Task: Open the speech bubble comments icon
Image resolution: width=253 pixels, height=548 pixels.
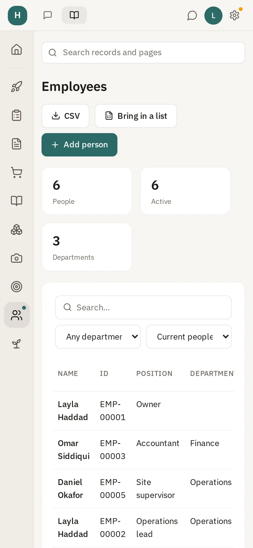Action: 192,15
